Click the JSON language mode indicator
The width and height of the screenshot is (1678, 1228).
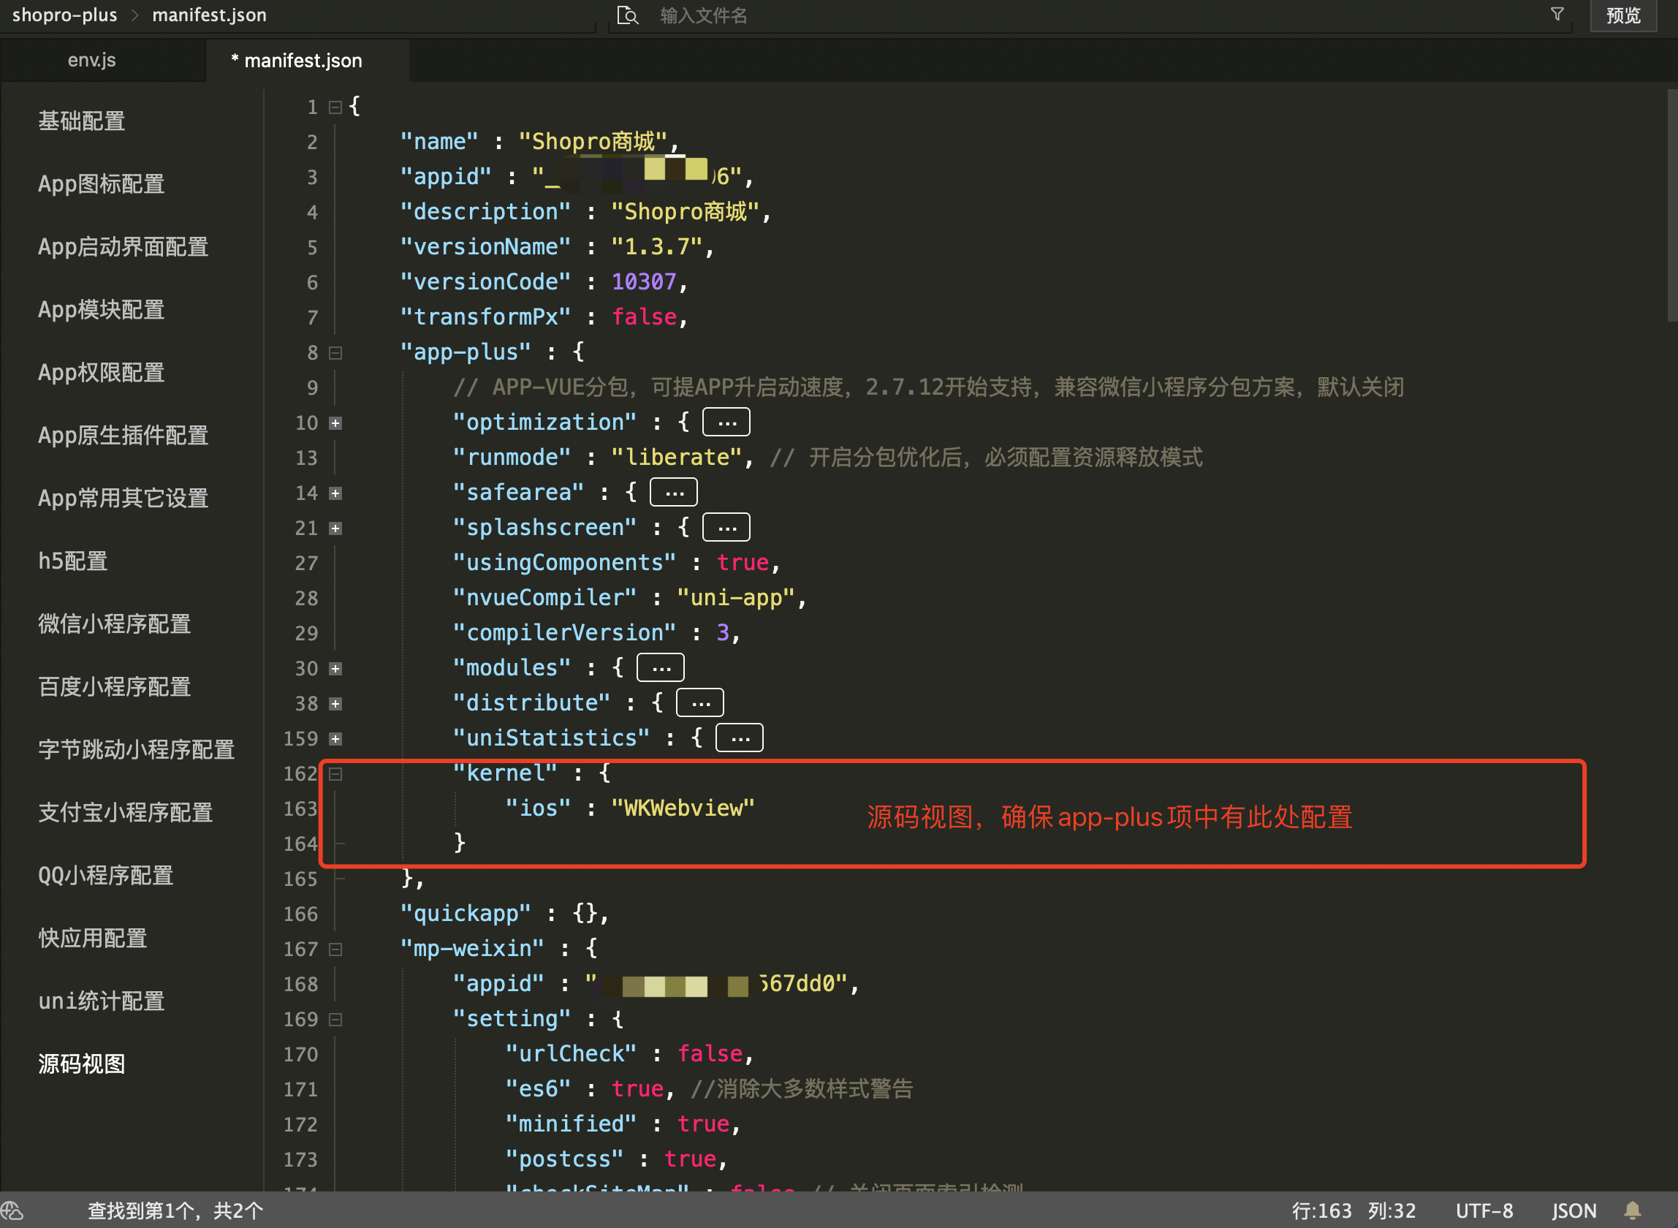1574,1211
